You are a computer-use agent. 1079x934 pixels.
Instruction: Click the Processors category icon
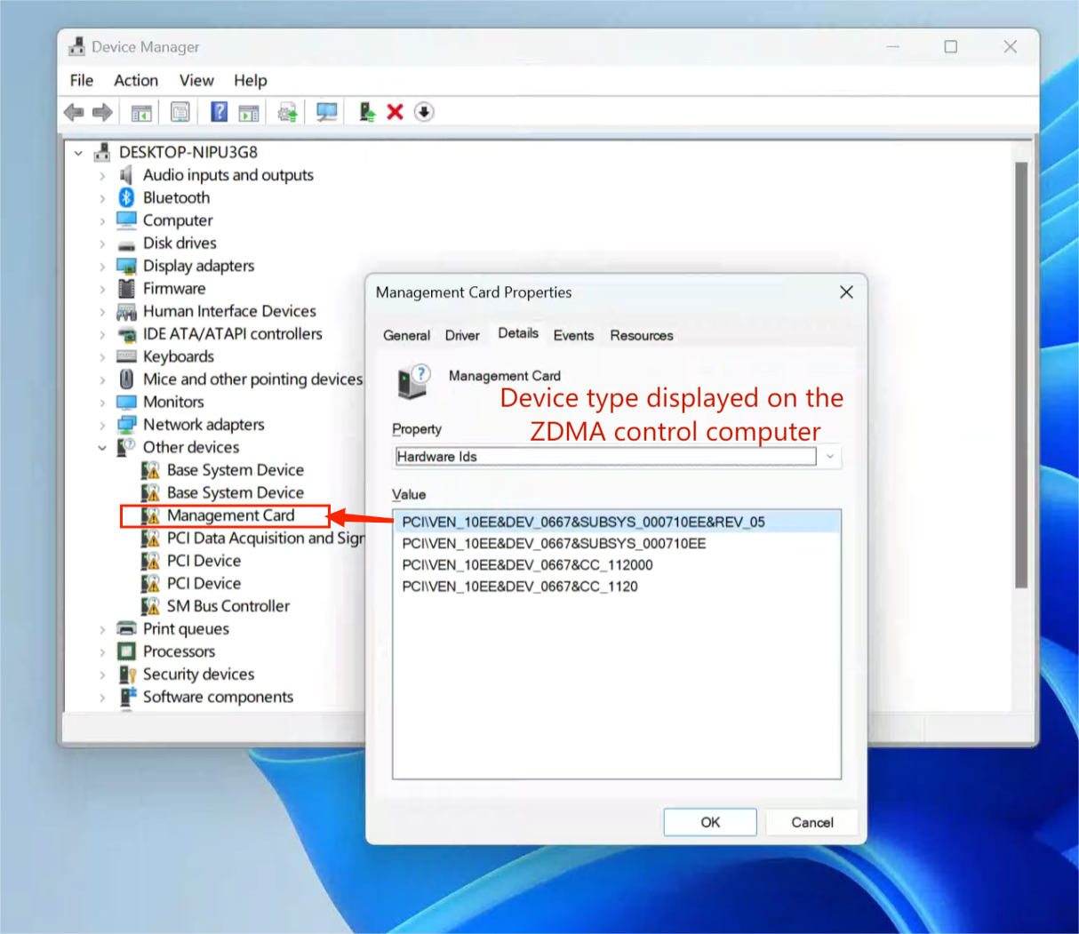pyautogui.click(x=126, y=651)
